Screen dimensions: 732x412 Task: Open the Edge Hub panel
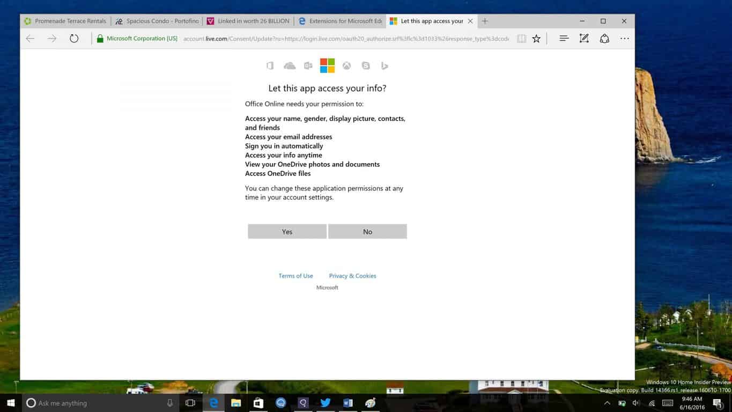coord(564,39)
